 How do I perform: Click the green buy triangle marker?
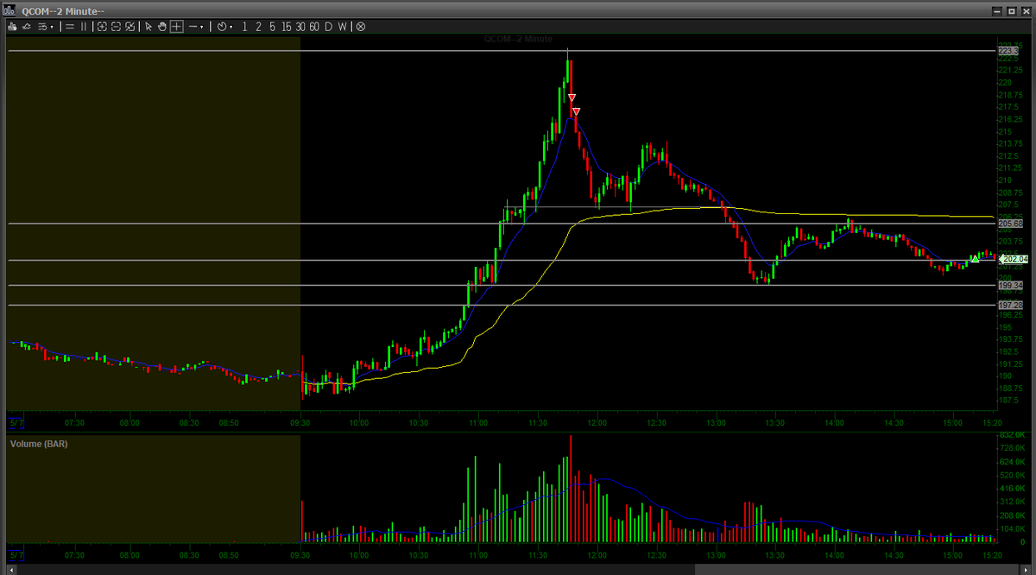coord(975,258)
